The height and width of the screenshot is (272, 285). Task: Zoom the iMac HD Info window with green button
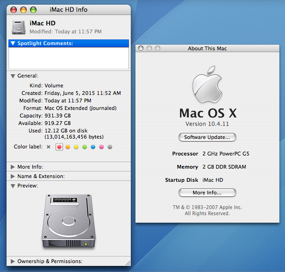tap(33, 10)
